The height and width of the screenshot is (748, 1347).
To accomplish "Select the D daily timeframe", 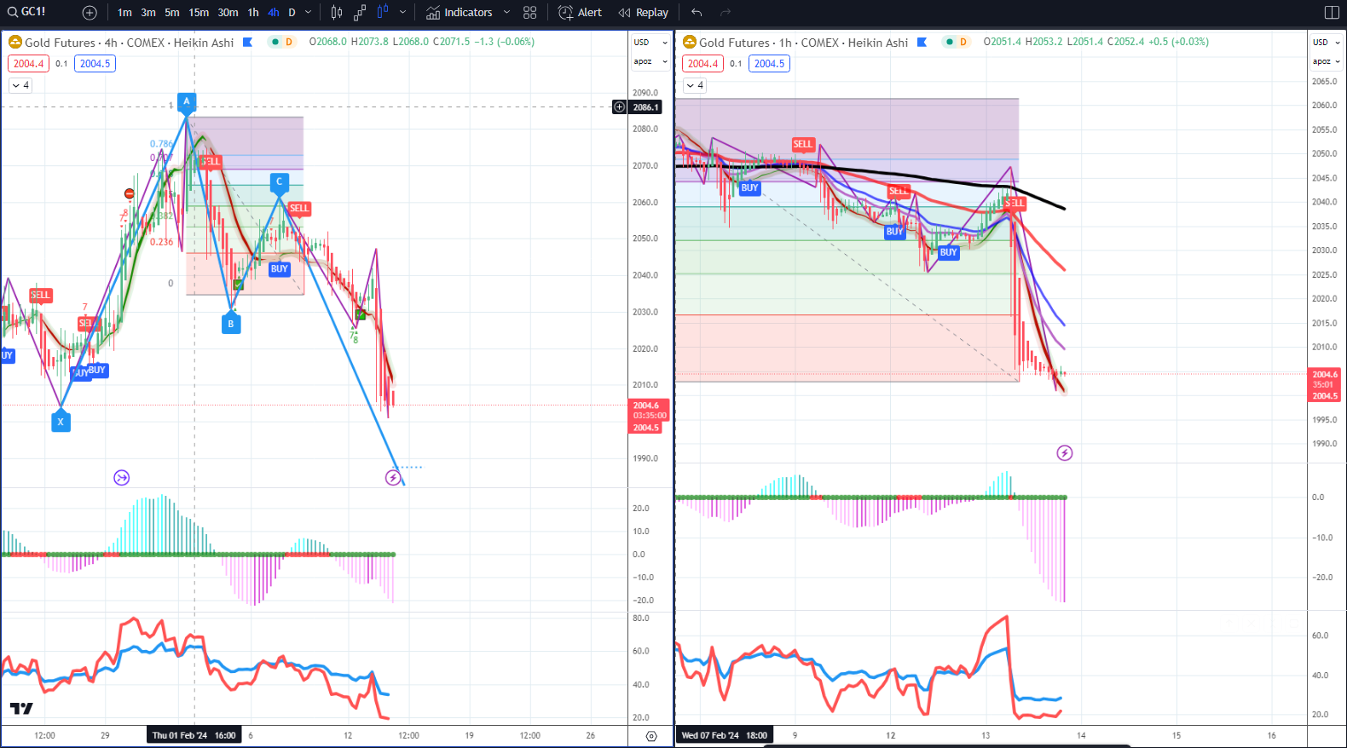I will (x=292, y=13).
